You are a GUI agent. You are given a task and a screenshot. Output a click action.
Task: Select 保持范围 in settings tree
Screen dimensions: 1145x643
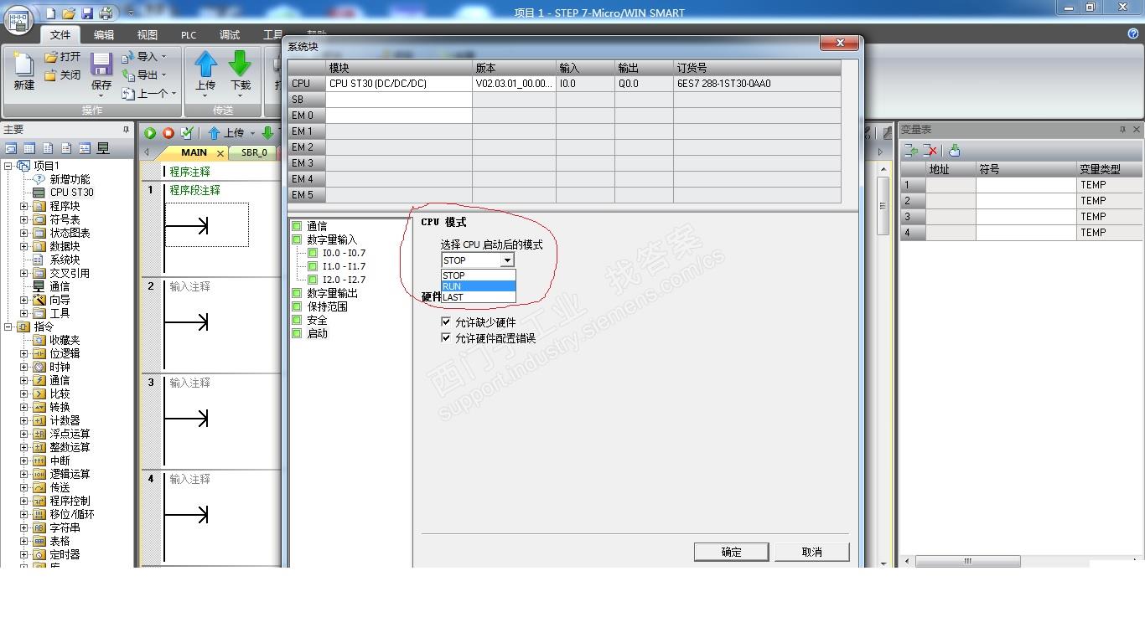click(x=327, y=306)
